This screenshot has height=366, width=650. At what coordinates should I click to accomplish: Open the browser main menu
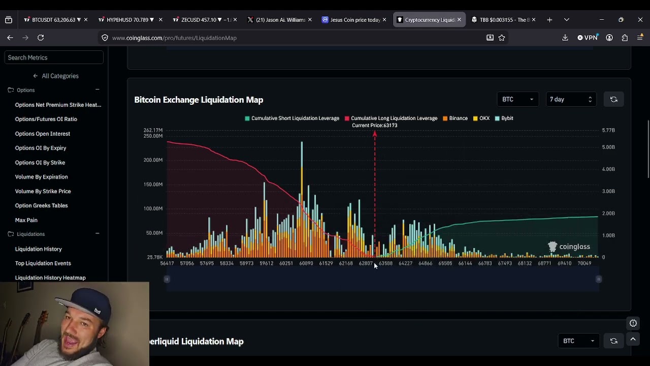point(640,38)
